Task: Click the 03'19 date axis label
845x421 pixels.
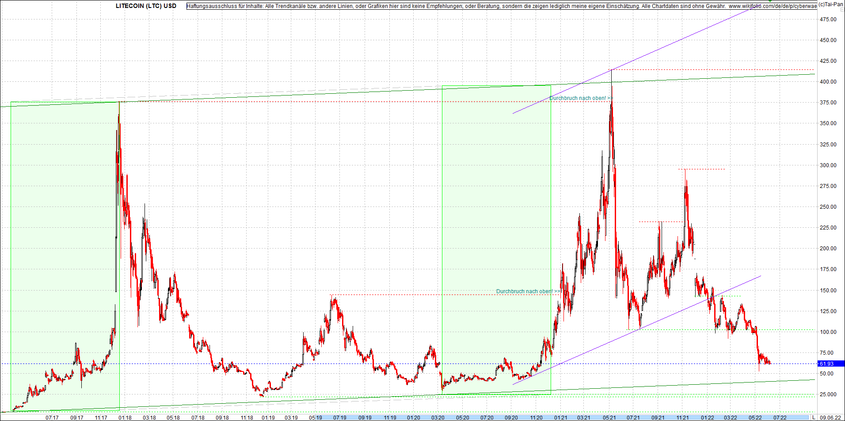Action: pyautogui.click(x=291, y=418)
